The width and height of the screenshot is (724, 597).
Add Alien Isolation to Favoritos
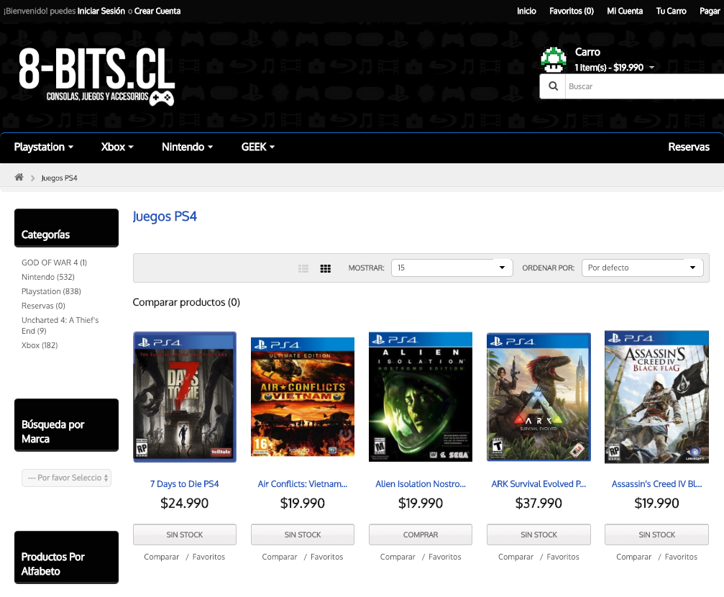coord(445,557)
